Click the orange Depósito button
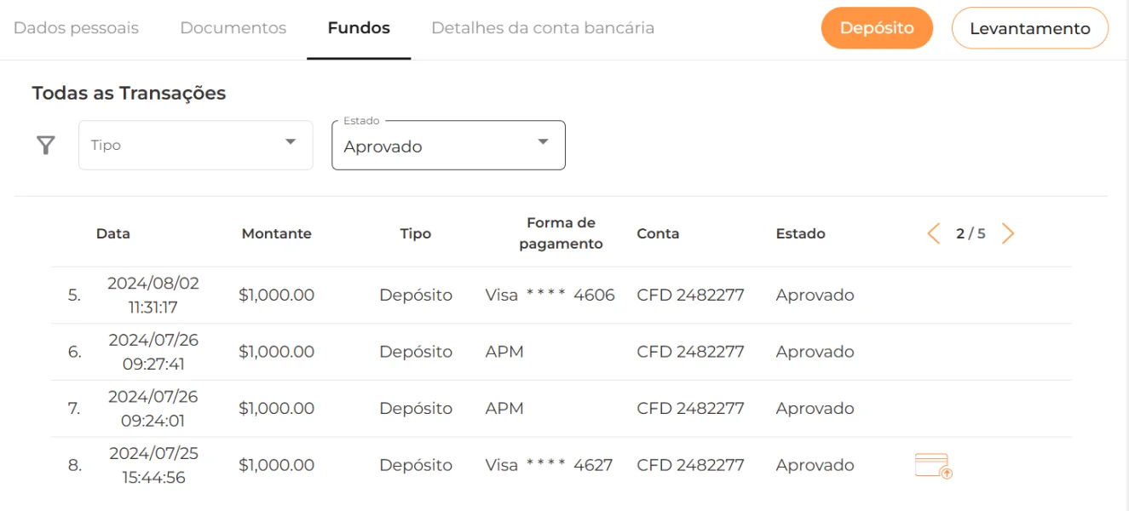 pos(877,28)
